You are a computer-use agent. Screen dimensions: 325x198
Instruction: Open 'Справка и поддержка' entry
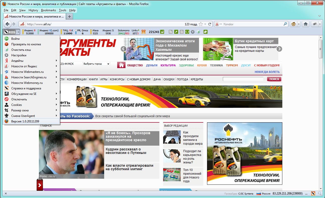31,88
